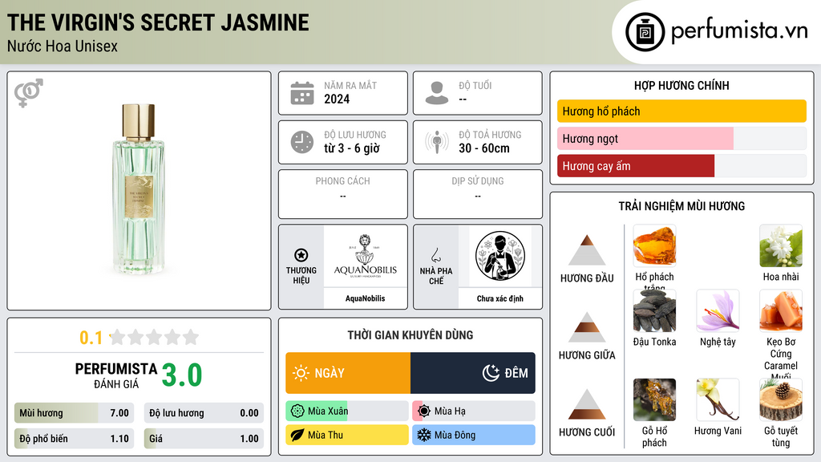
Task: Click the Thời gian khuyên dùng heading
Action: click(410, 335)
